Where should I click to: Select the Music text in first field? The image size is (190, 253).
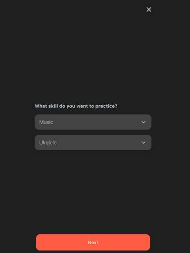coord(46,122)
